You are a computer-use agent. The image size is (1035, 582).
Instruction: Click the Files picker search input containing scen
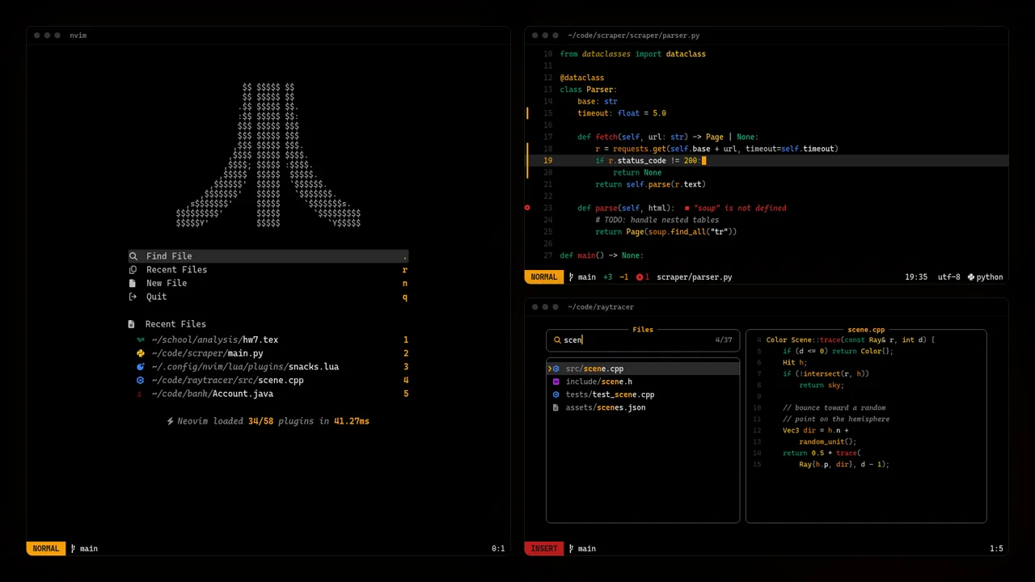[x=643, y=340]
